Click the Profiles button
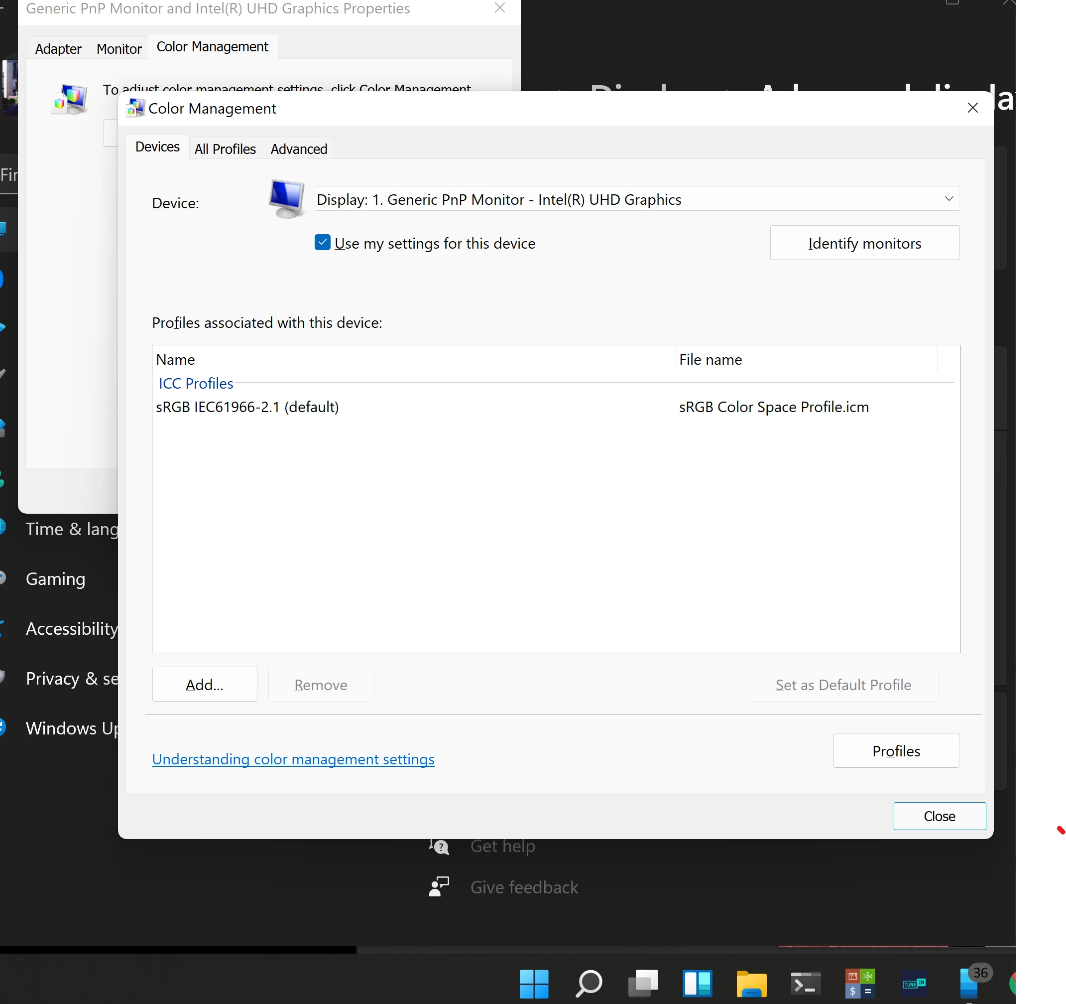This screenshot has height=1004, width=1066. (896, 750)
